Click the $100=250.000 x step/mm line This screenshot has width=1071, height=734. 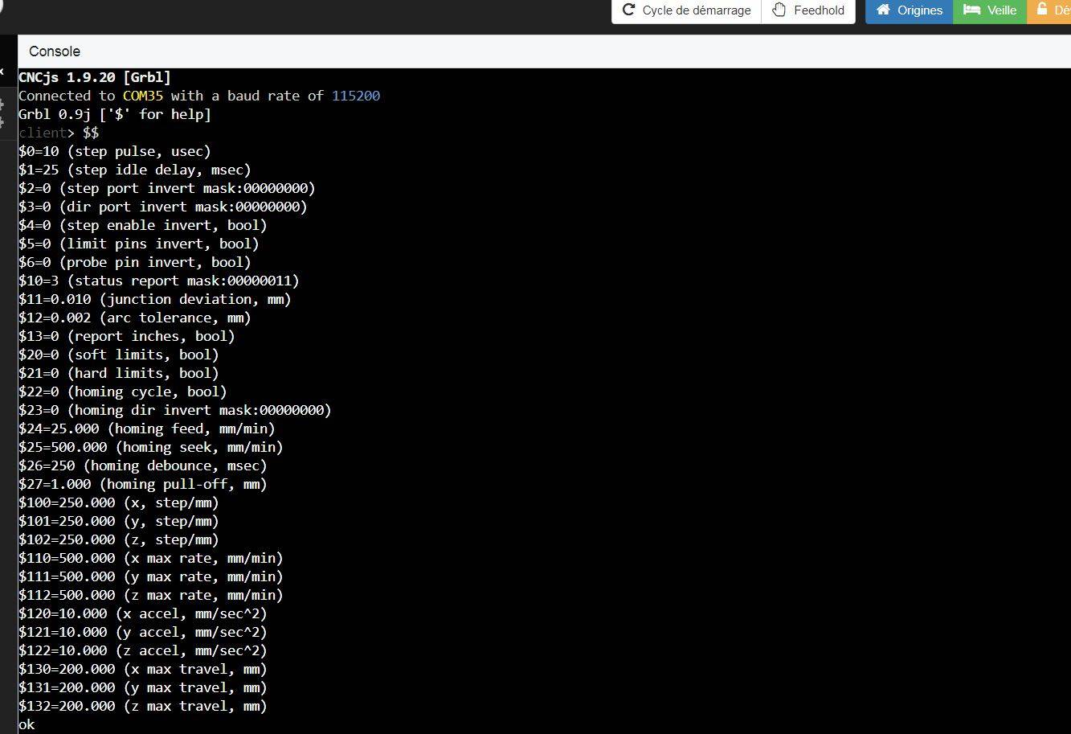119,502
